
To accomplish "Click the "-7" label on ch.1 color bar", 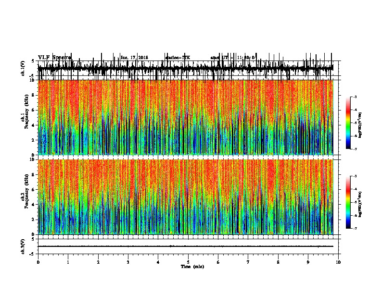I will coord(355,149).
